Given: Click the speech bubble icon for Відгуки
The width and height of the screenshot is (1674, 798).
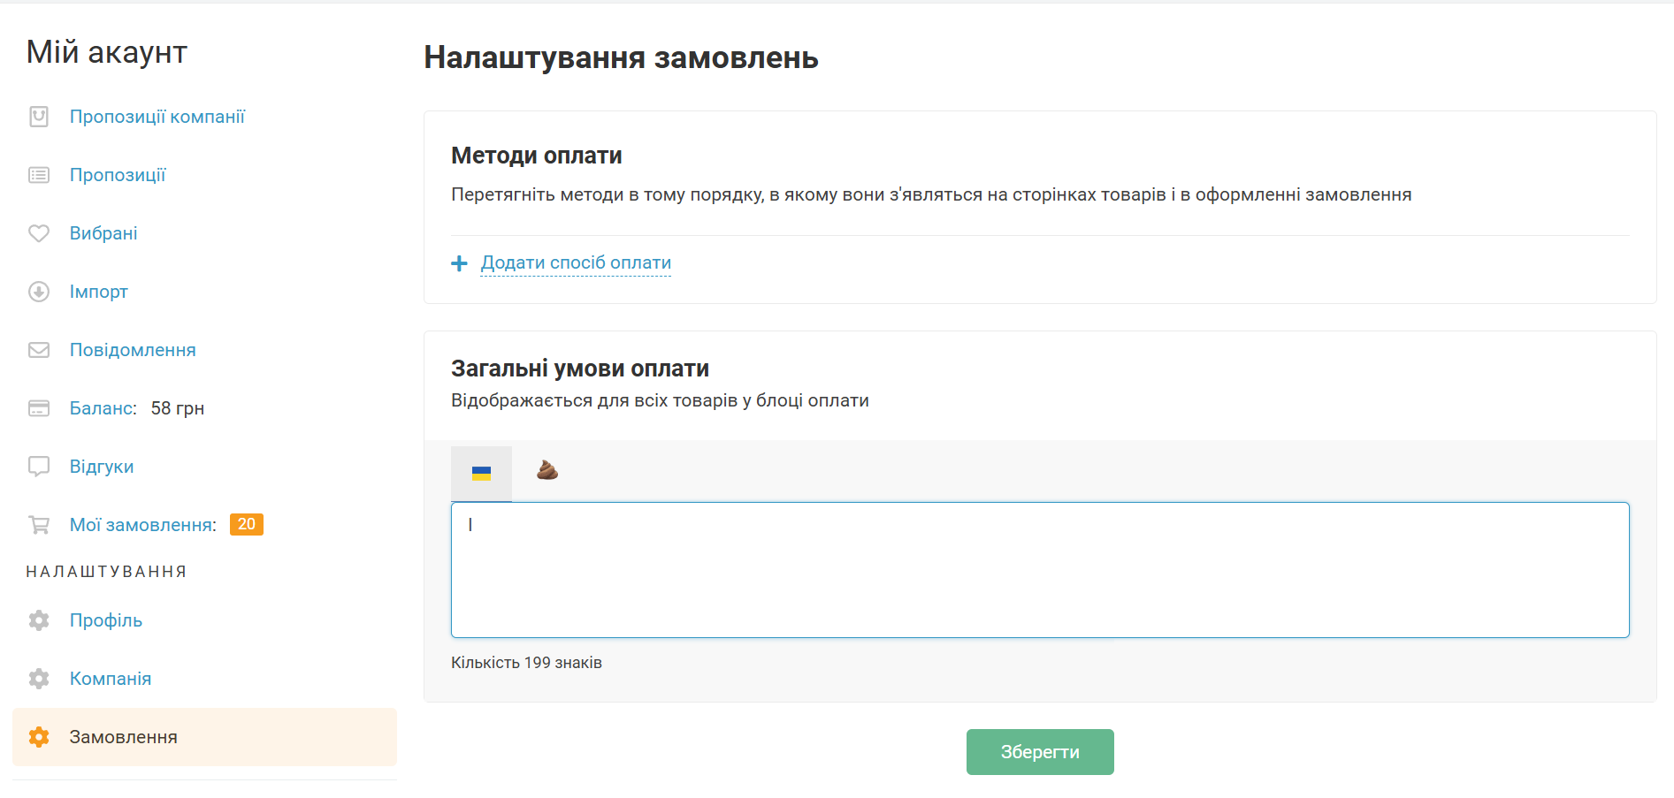Looking at the screenshot, I should point(39,467).
